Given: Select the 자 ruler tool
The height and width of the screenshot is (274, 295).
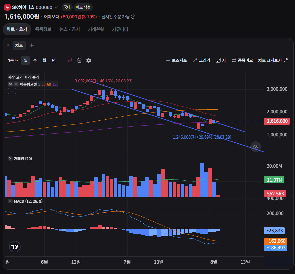Looking at the screenshot, I should tap(221, 60).
